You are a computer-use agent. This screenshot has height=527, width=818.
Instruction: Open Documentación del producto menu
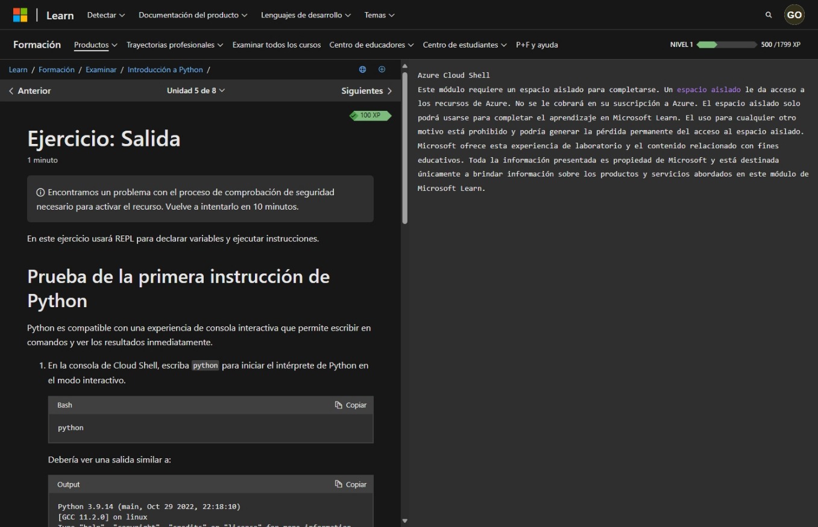[193, 15]
